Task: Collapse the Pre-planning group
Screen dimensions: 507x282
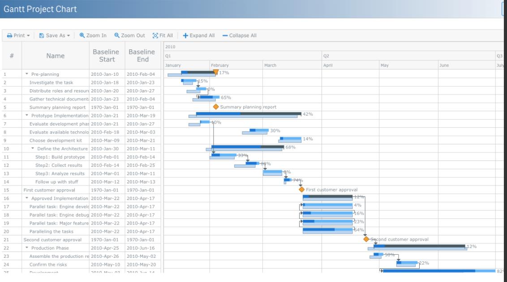Action: tap(27, 74)
